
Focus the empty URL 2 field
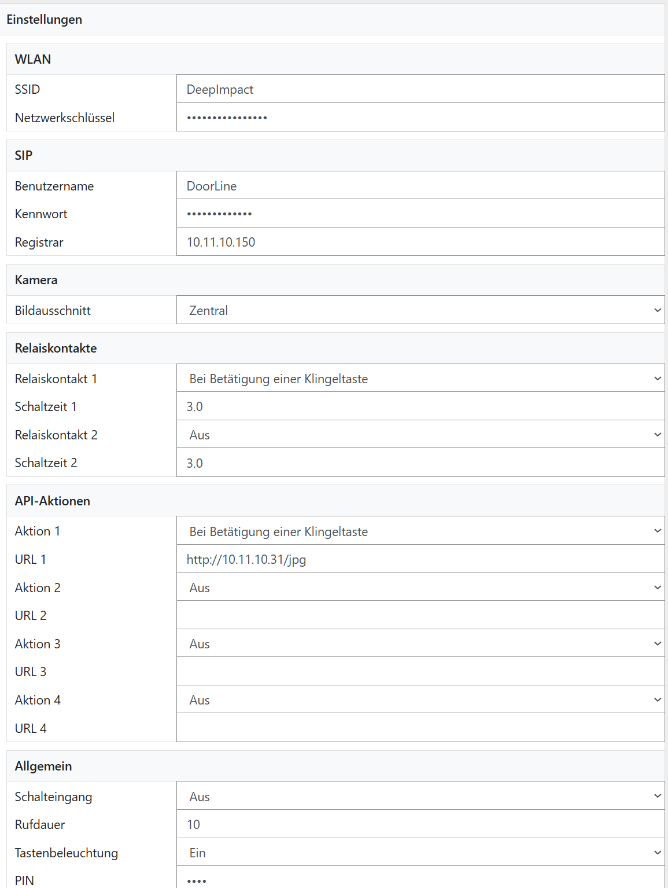[420, 615]
